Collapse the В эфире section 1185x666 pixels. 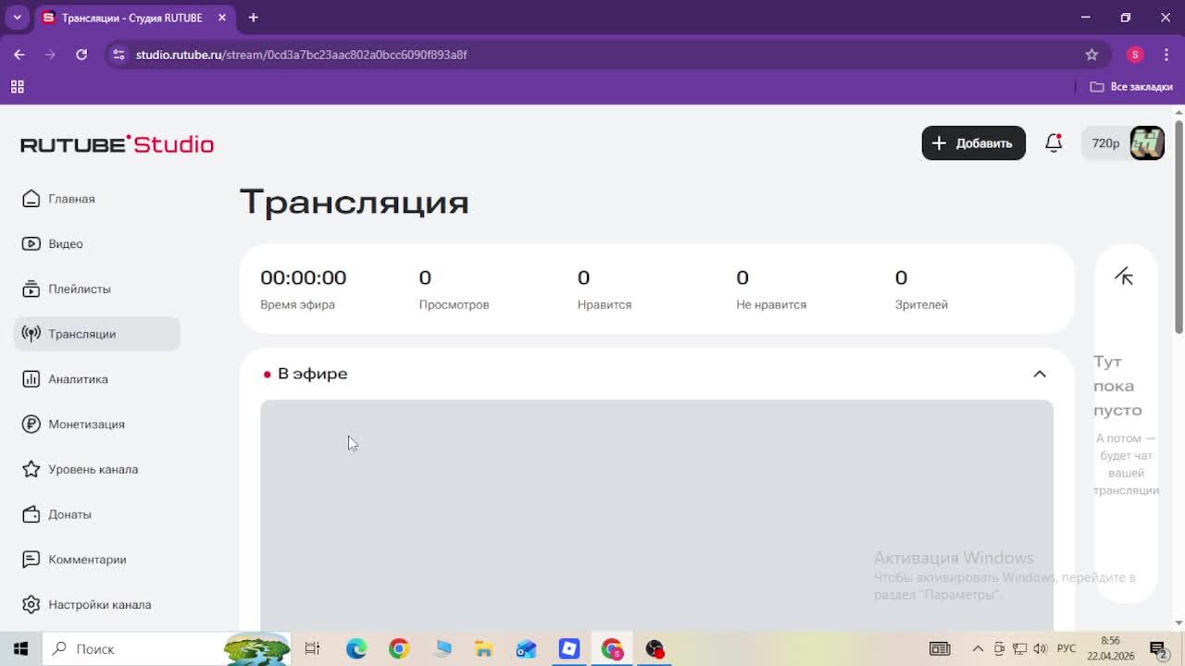coord(1040,374)
